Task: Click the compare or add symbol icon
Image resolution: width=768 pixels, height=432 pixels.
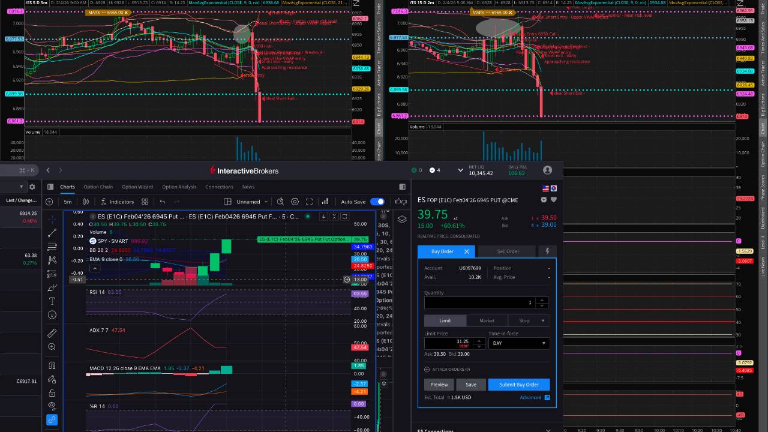Action: (x=49, y=202)
